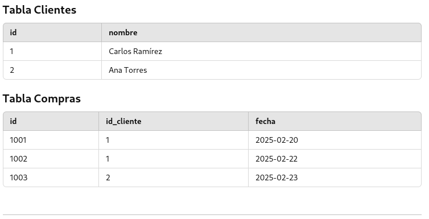Click the Carlos Ramírez cell
This screenshot has width=429, height=219.
coord(261,51)
